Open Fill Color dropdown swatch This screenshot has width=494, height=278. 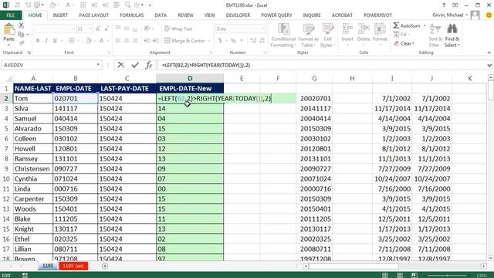[x=89, y=41]
